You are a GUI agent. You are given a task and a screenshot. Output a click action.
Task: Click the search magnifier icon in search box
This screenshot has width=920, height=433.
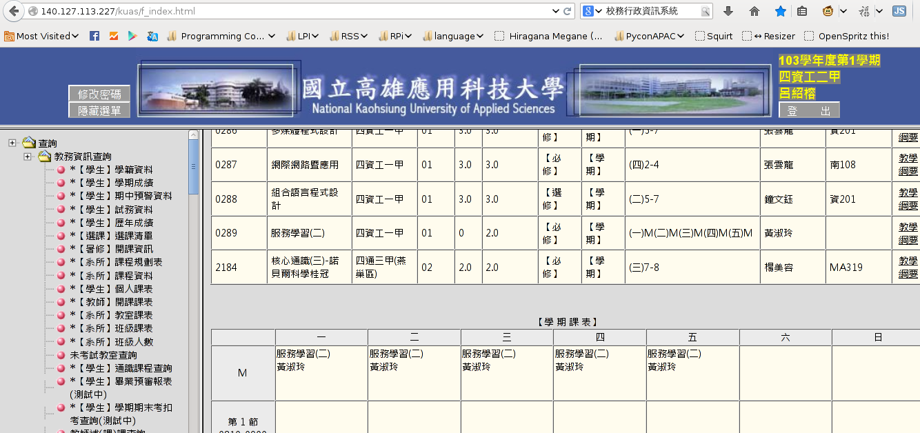click(x=705, y=11)
